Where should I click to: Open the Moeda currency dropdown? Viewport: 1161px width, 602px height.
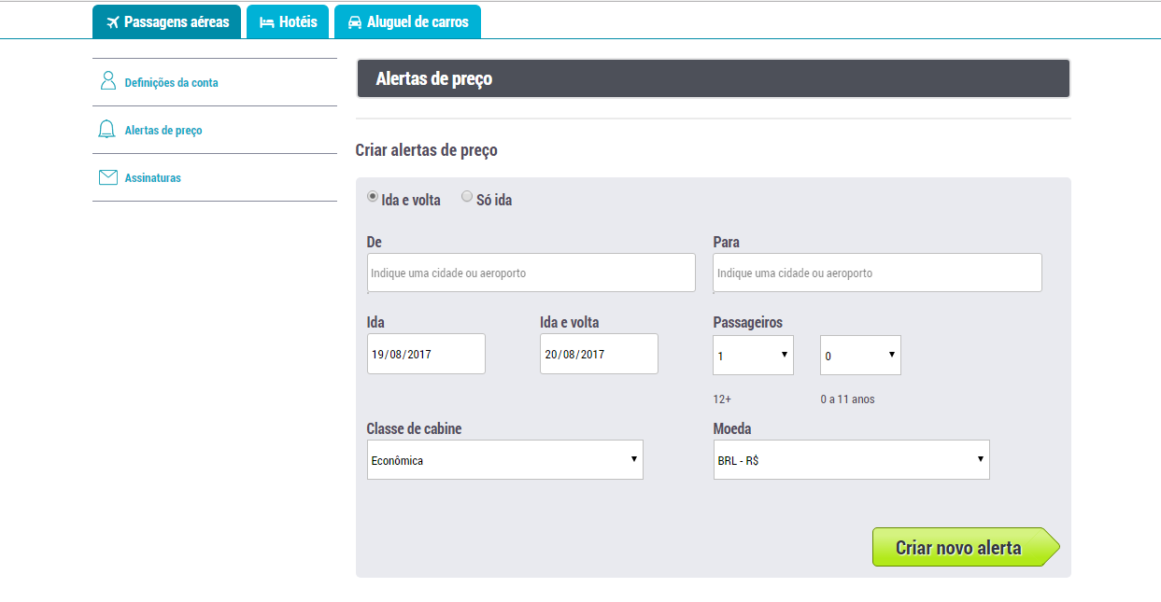(851, 459)
